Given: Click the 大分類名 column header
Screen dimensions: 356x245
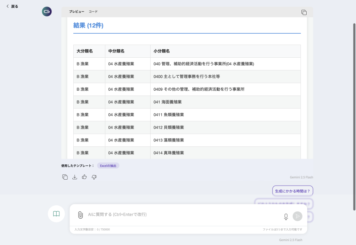Looking at the screenshot, I should click(85, 51).
